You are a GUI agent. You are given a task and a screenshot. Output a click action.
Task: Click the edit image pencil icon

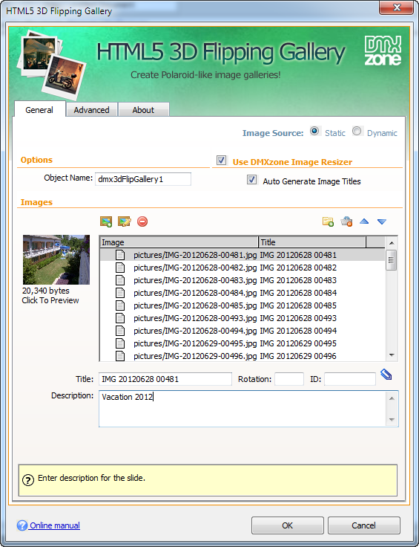tap(125, 221)
